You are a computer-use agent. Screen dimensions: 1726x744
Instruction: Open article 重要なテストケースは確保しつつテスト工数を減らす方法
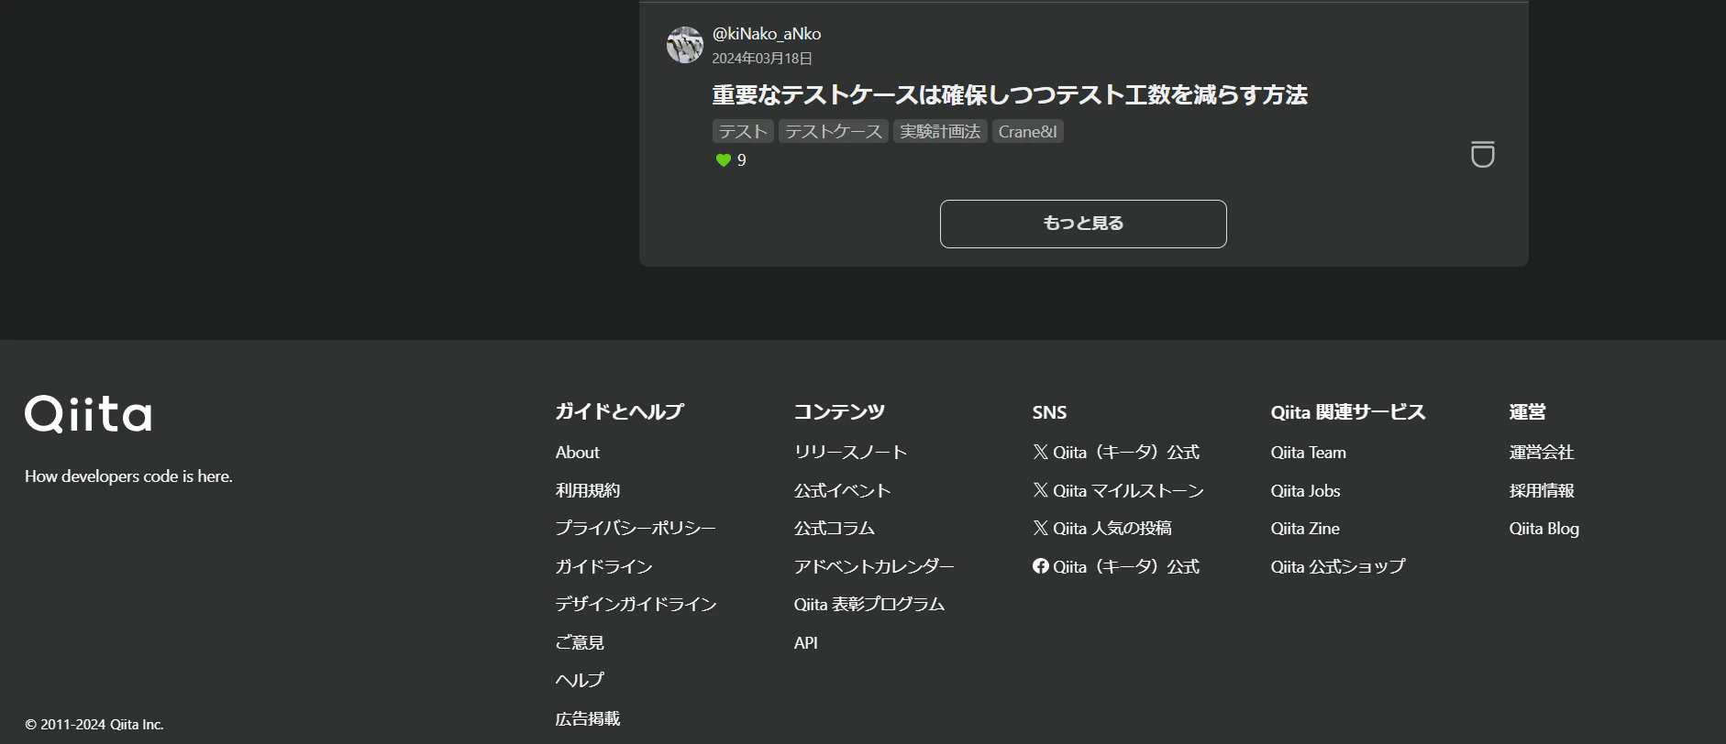pos(1010,95)
